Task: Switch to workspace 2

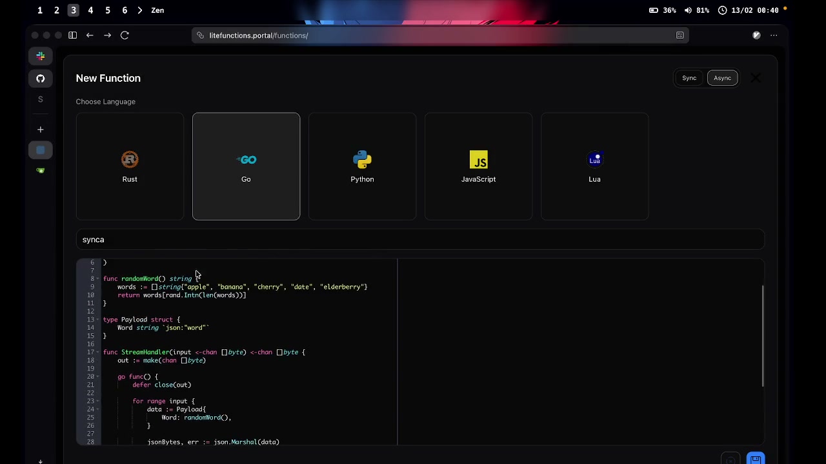Action: [57, 10]
